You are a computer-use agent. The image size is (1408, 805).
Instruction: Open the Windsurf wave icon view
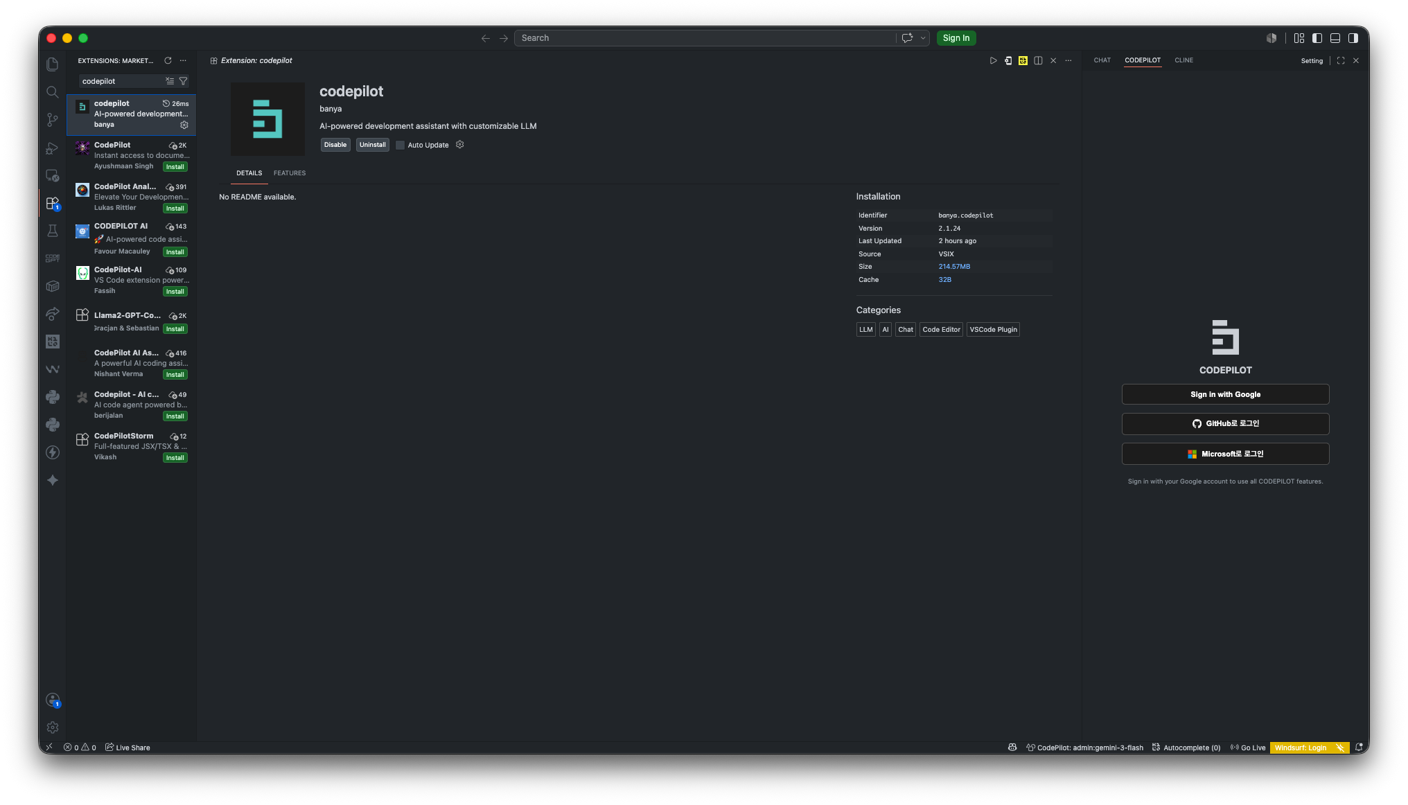point(52,369)
